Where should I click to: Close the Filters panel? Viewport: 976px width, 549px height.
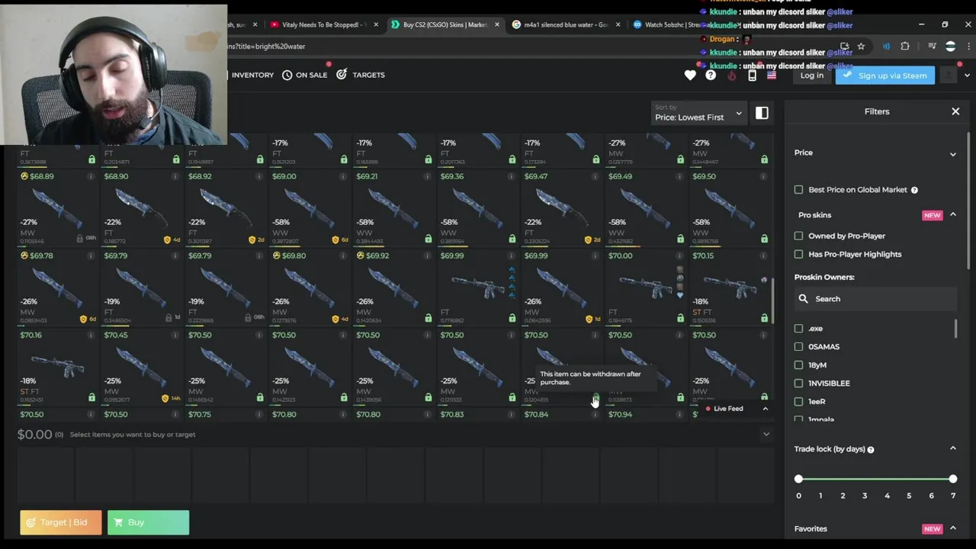click(x=955, y=111)
